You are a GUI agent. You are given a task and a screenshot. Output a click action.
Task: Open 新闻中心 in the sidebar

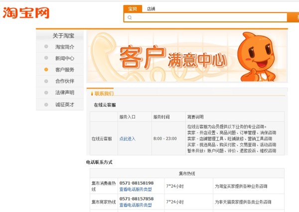point(65,58)
